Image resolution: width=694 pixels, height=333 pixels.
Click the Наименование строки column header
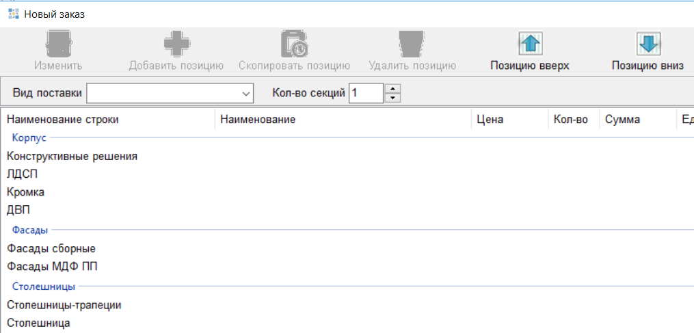(63, 120)
